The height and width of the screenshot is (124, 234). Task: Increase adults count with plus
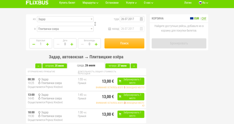coord(47,44)
